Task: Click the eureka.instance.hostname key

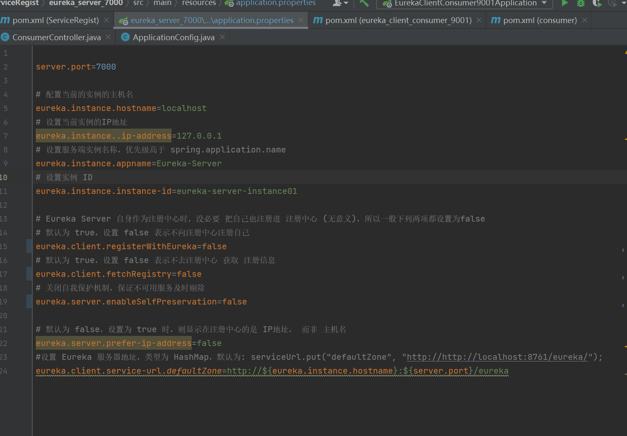Action: 96,108
